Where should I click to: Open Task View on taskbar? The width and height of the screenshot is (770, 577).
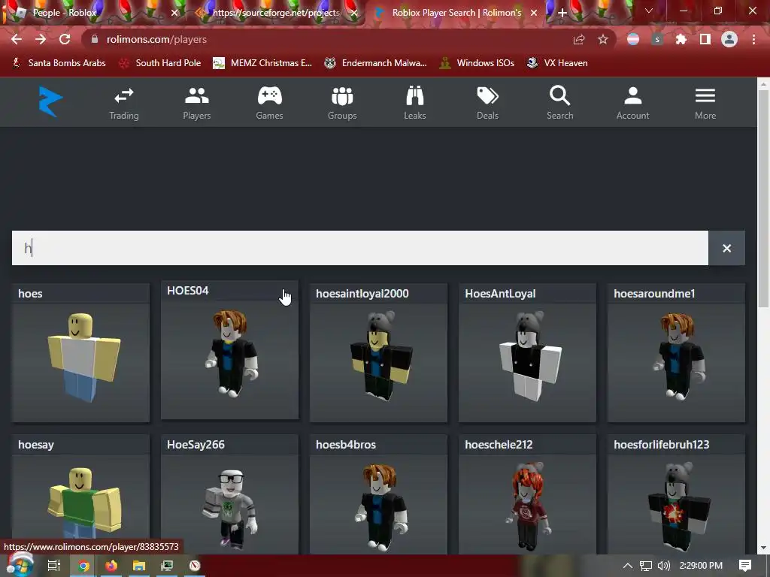pos(54,566)
